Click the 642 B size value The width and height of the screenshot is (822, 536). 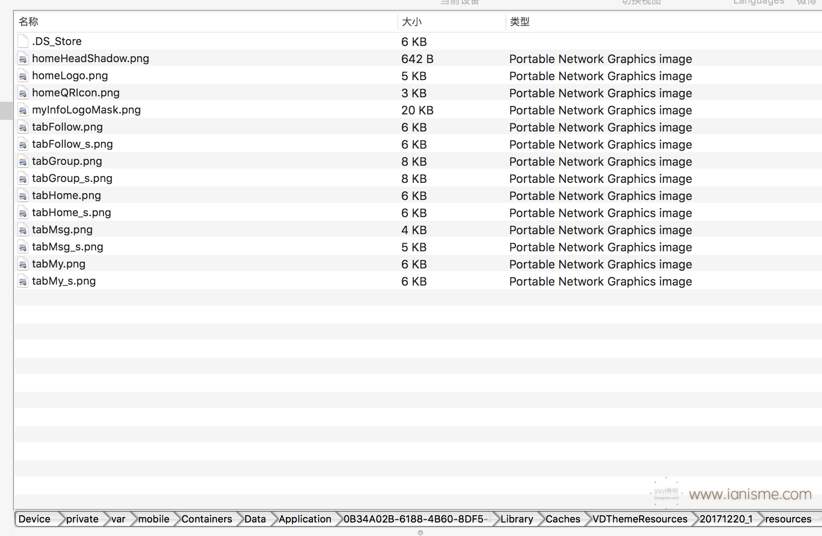417,59
